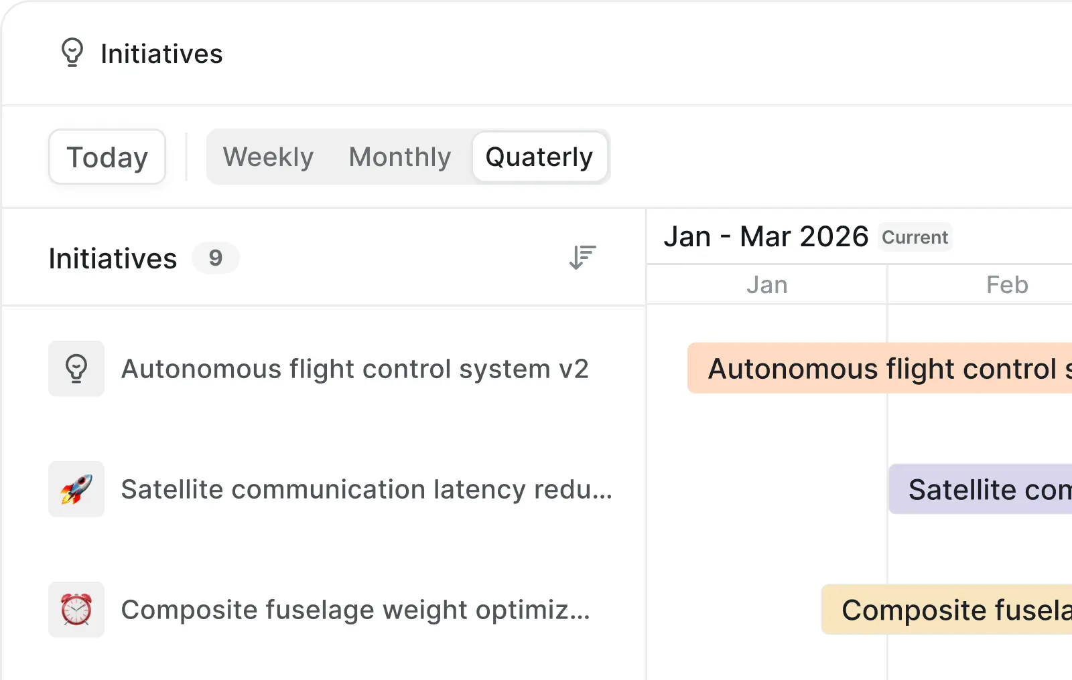Click purple Satellite timeline bar
Image resolution: width=1072 pixels, height=680 pixels.
click(981, 489)
